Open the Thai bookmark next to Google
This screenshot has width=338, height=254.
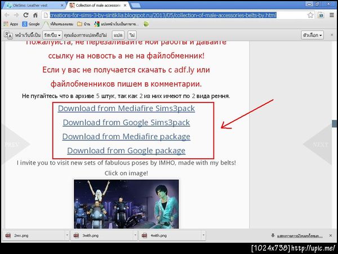tap(59, 24)
